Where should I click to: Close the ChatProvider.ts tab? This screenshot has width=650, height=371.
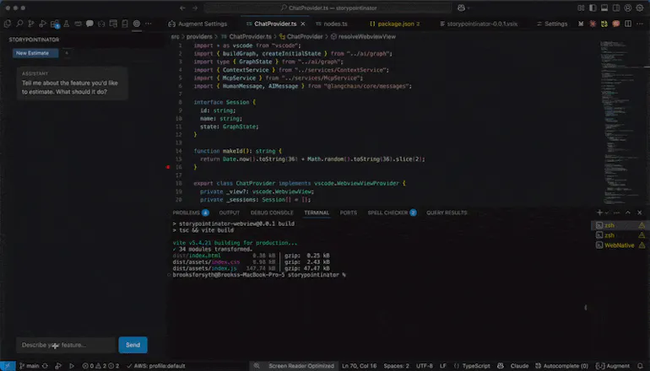302,24
